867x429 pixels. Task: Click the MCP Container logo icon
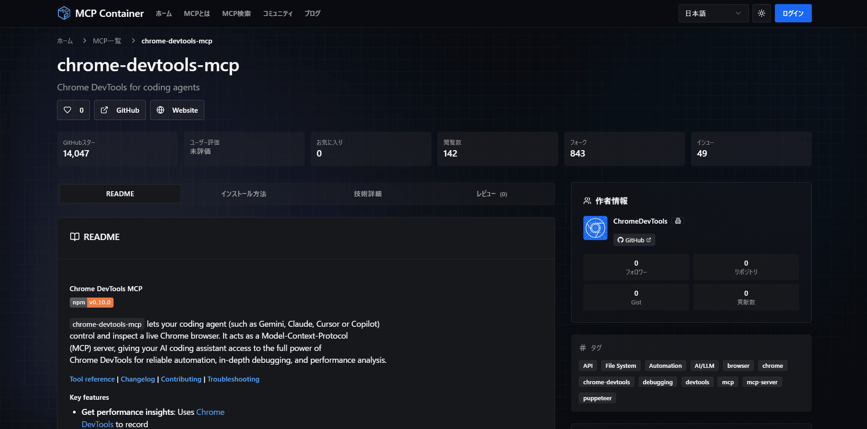64,13
